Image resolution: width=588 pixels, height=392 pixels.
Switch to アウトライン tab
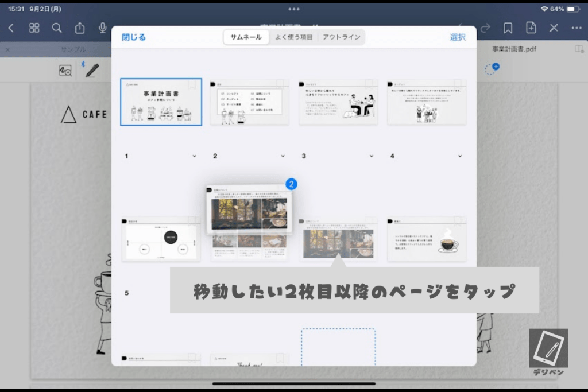coord(341,37)
